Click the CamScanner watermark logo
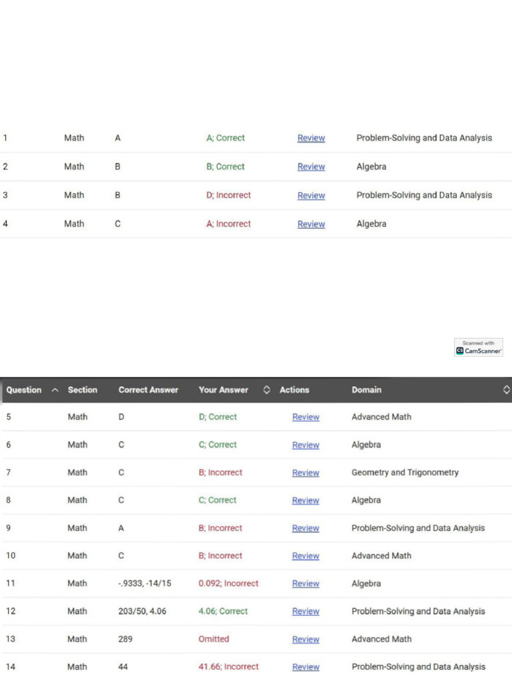 pyautogui.click(x=479, y=347)
